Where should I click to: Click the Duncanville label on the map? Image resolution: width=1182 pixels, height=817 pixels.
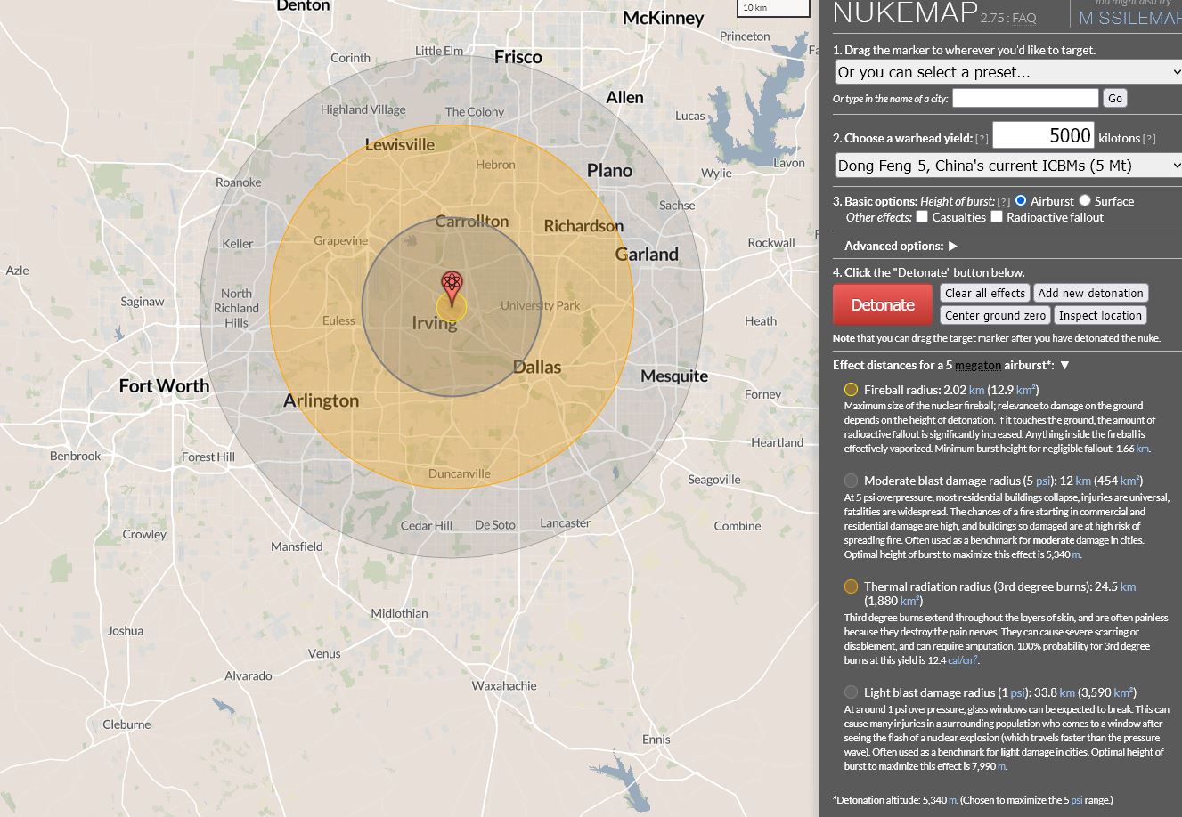460,473
